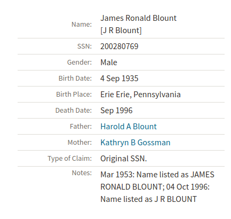Click the Father: field label

point(81,127)
